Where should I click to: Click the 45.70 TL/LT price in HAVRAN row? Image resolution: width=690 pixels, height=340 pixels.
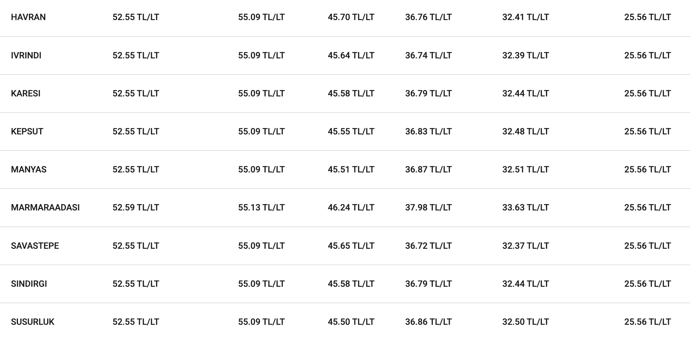coord(351,17)
